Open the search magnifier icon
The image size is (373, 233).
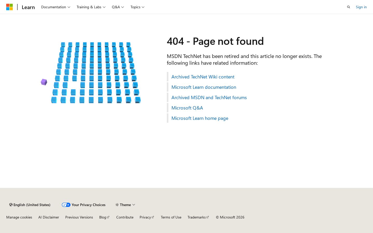tap(349, 7)
